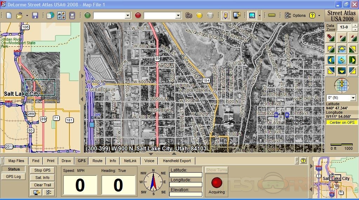Image resolution: width=359 pixels, height=200 pixels.
Task: Open the route start address dropdown
Action: [x=128, y=15]
